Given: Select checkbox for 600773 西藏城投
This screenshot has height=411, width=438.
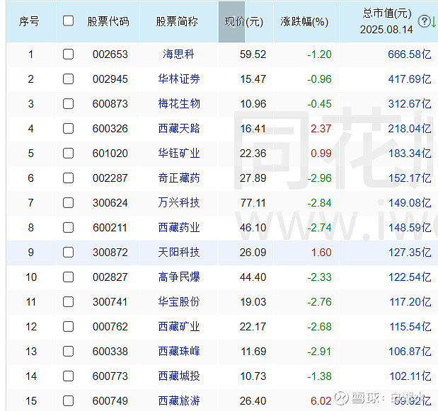Looking at the screenshot, I should (x=68, y=376).
